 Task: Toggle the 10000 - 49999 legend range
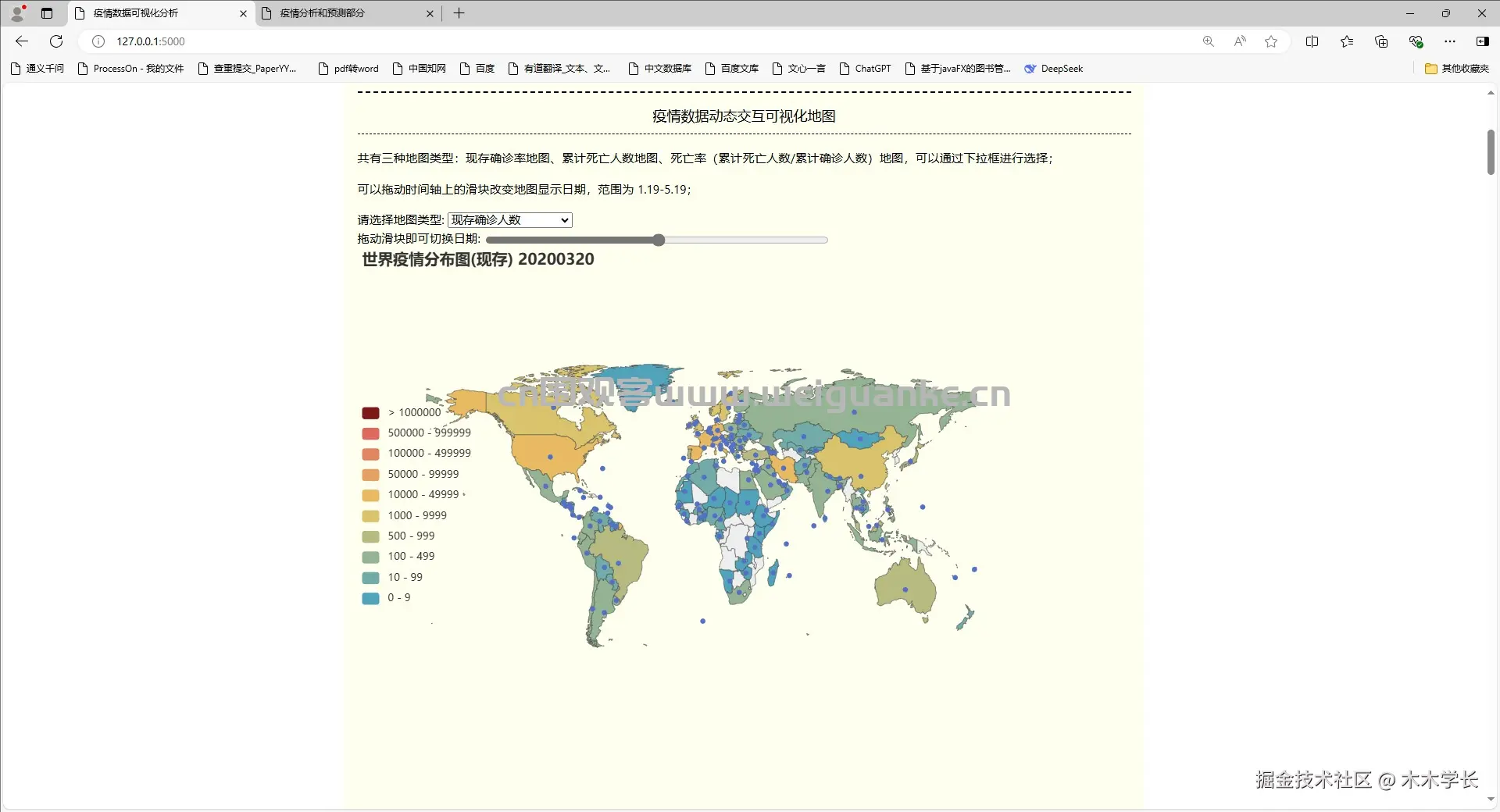[x=410, y=494]
